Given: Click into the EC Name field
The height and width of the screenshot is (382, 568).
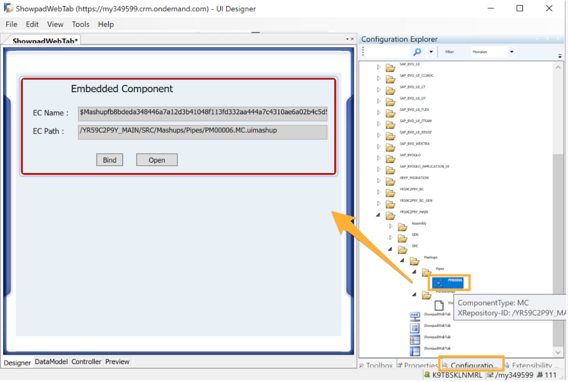Looking at the screenshot, I should 203,113.
